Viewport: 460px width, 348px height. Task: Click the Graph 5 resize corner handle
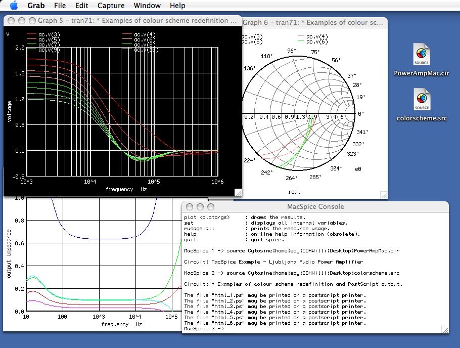[x=238, y=192]
